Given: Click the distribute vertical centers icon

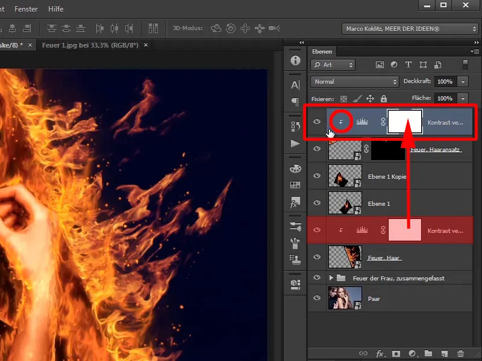Looking at the screenshot, I should 66,28.
